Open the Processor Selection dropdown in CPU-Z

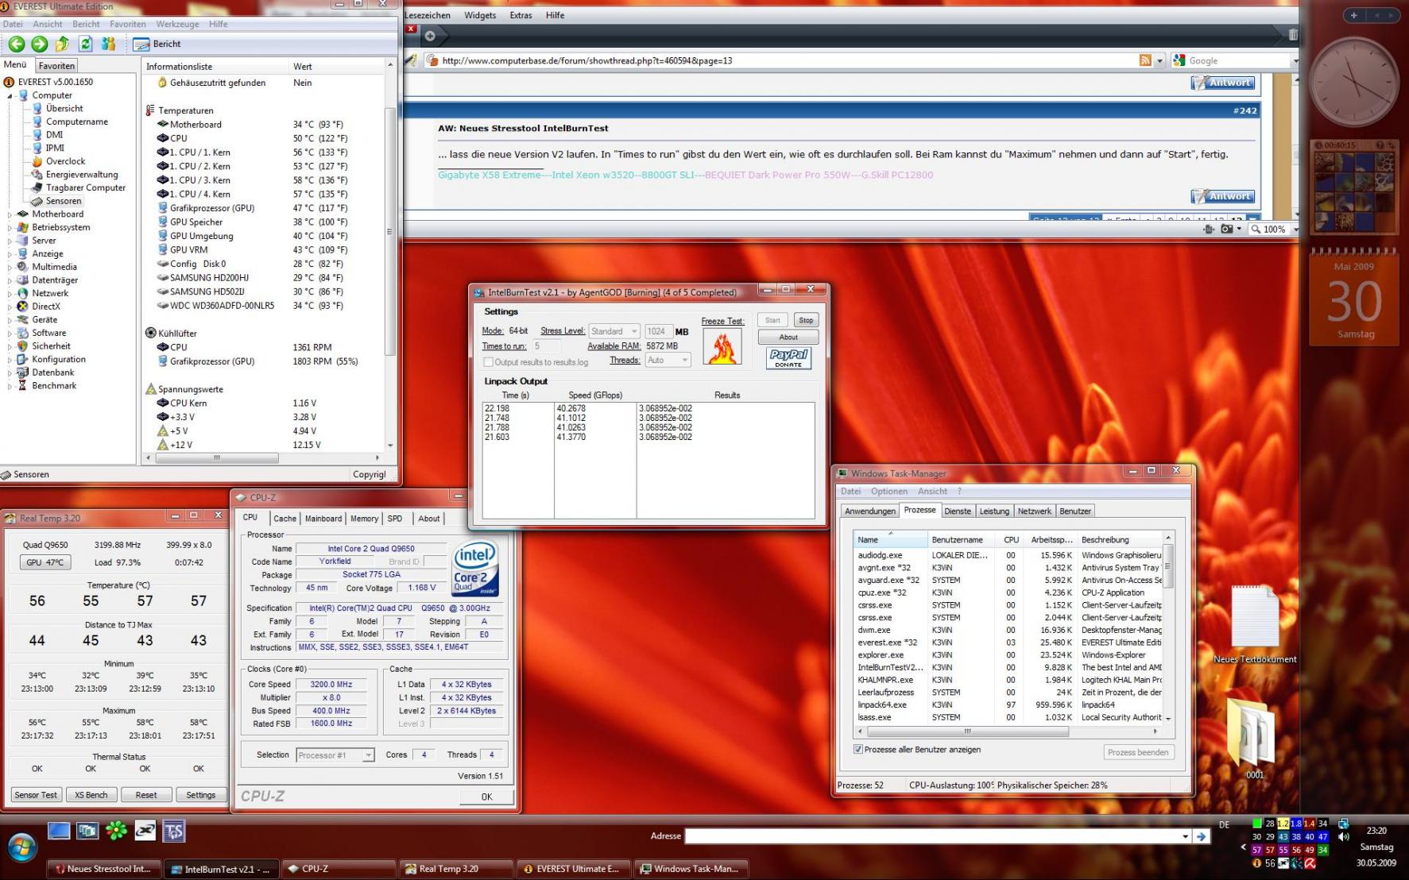click(x=335, y=755)
